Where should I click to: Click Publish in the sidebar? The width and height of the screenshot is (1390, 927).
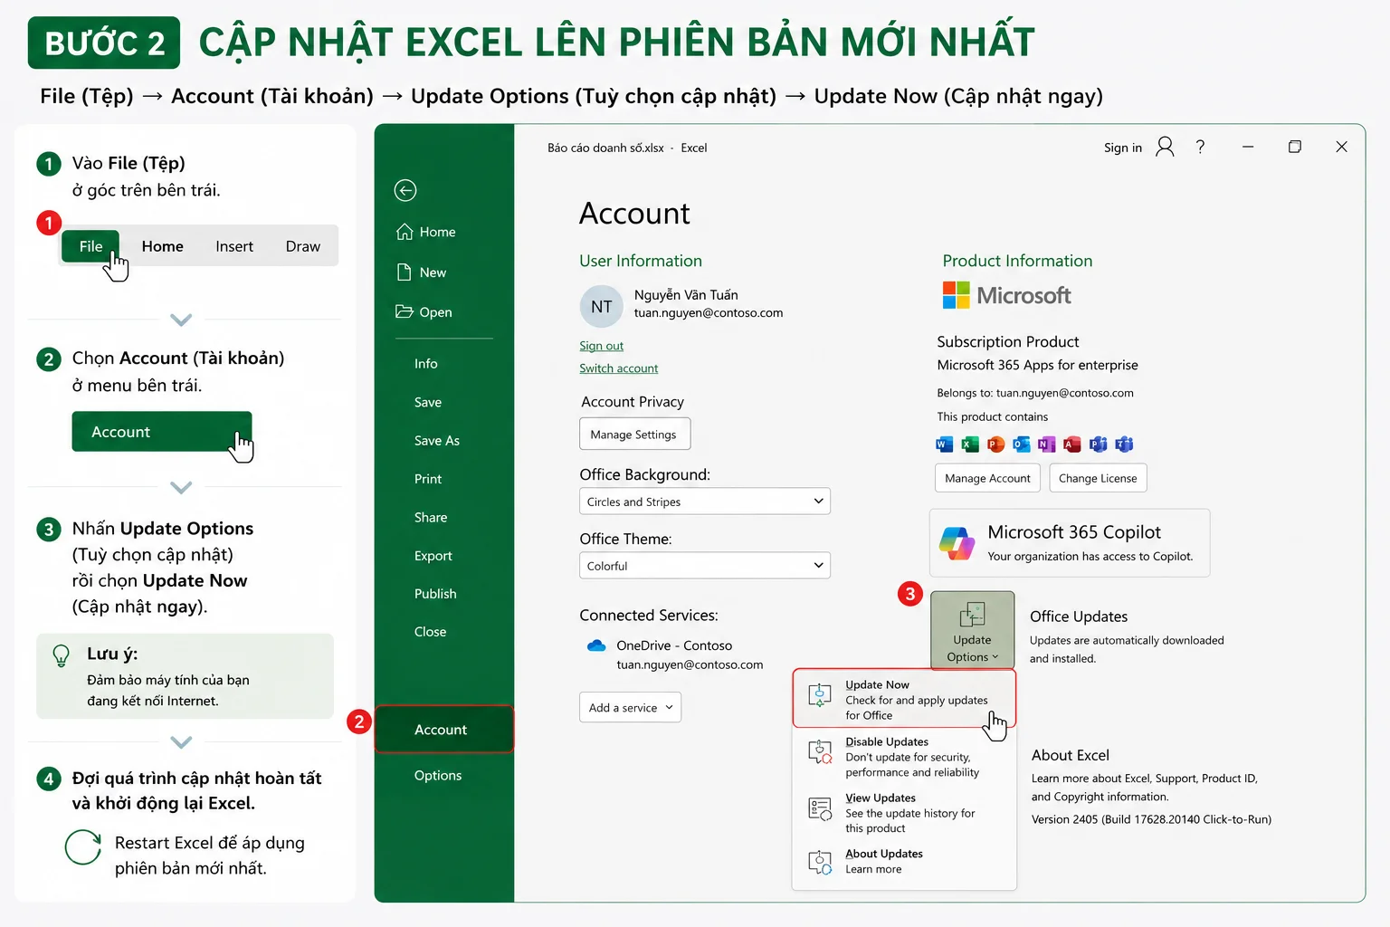tap(435, 594)
